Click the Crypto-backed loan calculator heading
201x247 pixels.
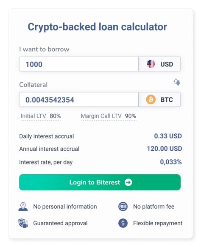pos(98,27)
